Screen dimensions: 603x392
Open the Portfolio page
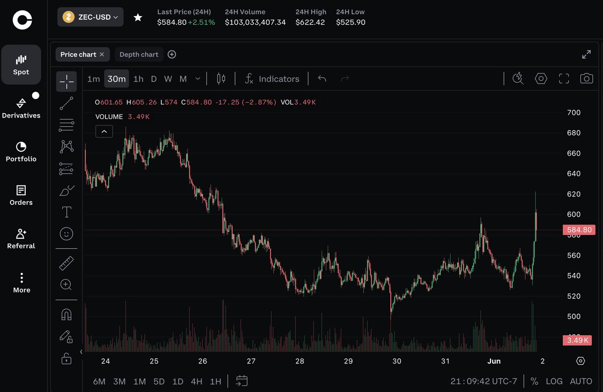point(21,152)
